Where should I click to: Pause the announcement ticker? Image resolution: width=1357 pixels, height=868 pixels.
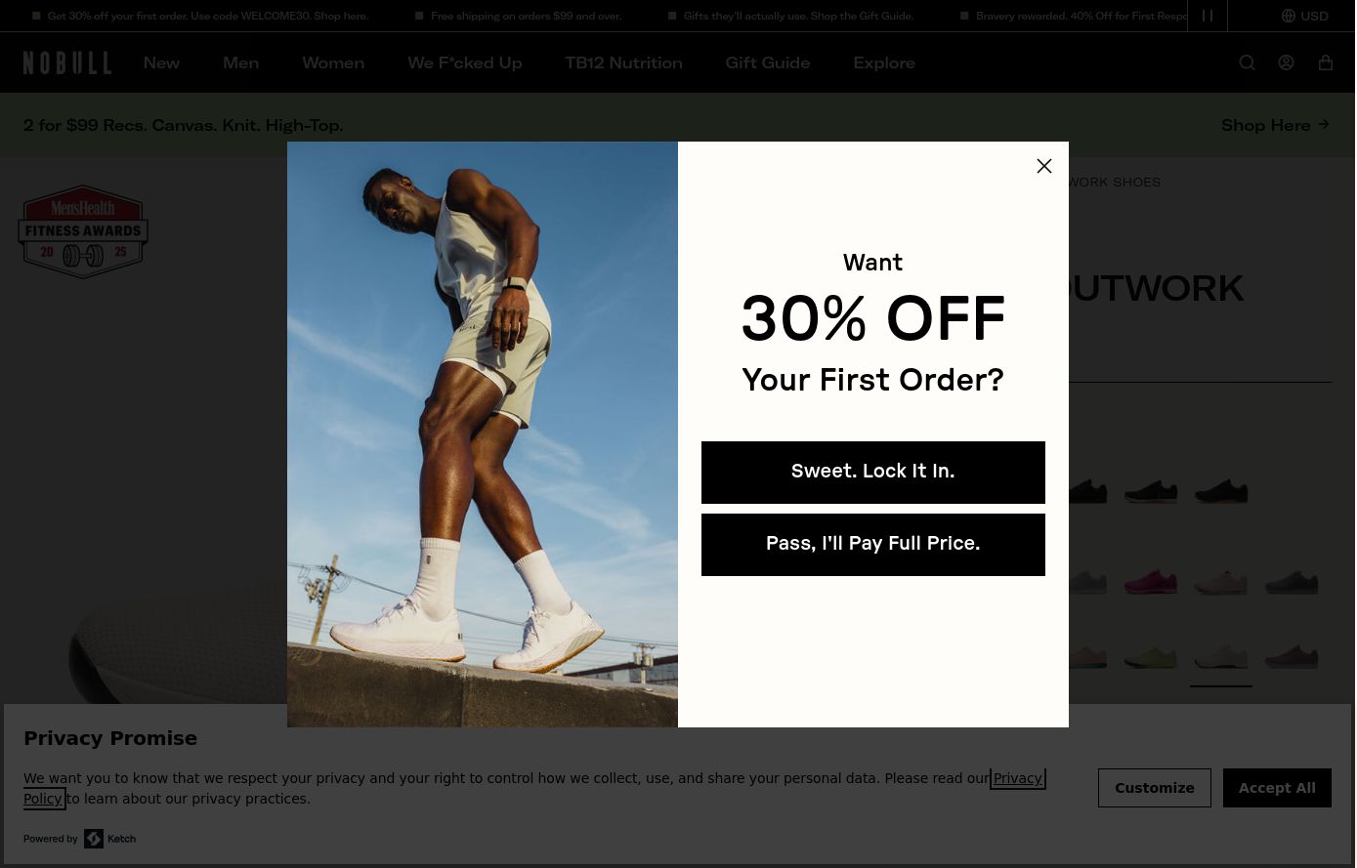coord(1208,16)
